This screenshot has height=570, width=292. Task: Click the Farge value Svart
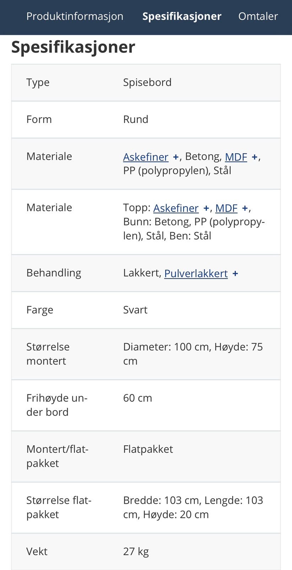click(135, 310)
